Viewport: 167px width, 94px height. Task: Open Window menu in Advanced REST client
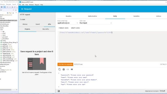click(31, 5)
